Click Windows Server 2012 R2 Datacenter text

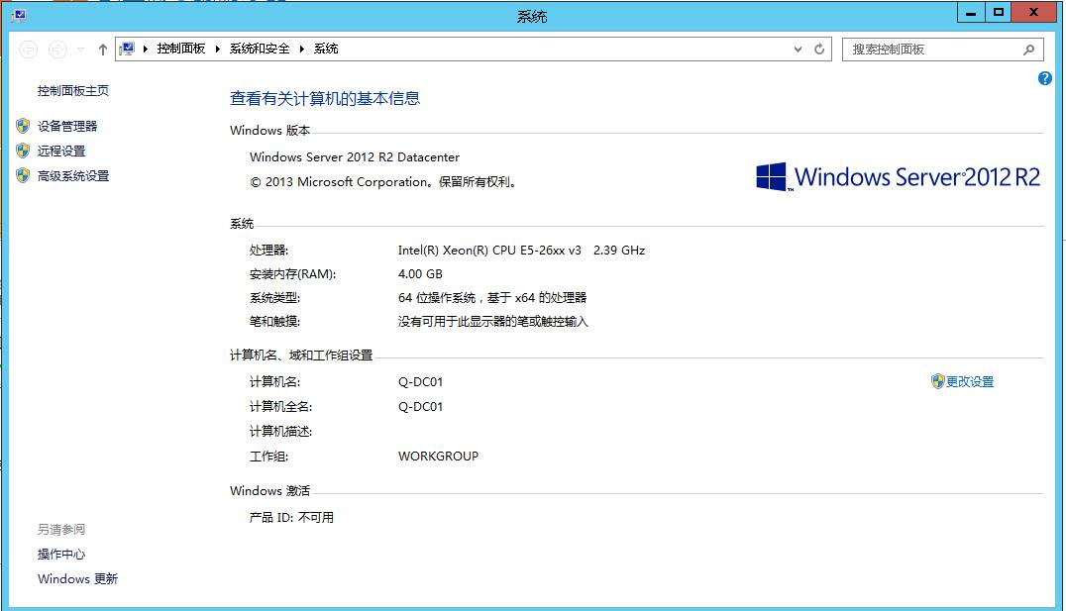355,157
